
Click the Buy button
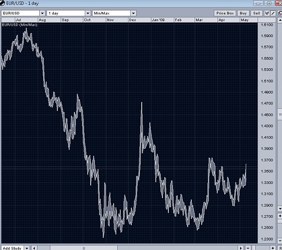(x=243, y=13)
